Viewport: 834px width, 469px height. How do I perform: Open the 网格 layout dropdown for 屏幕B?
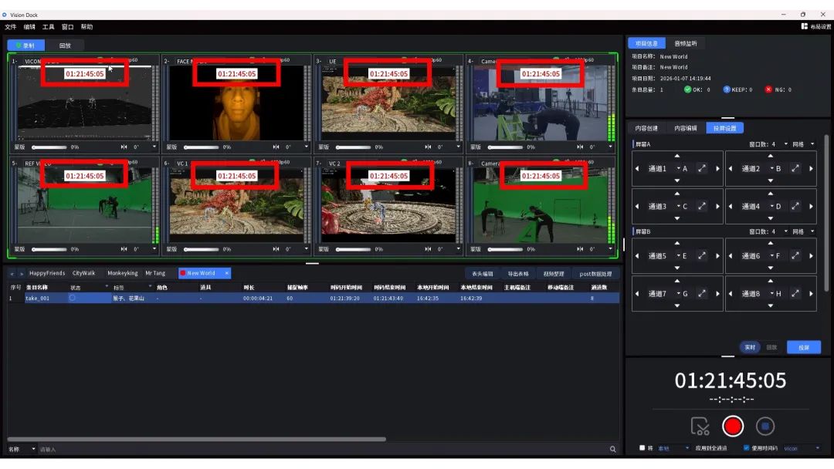coord(812,231)
